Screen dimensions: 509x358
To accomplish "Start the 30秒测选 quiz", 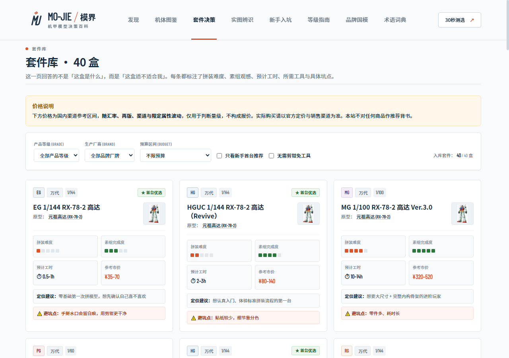I will (460, 20).
